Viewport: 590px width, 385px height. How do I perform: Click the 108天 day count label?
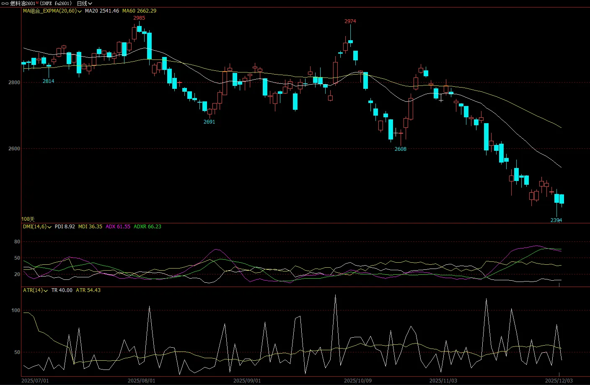pyautogui.click(x=28, y=219)
